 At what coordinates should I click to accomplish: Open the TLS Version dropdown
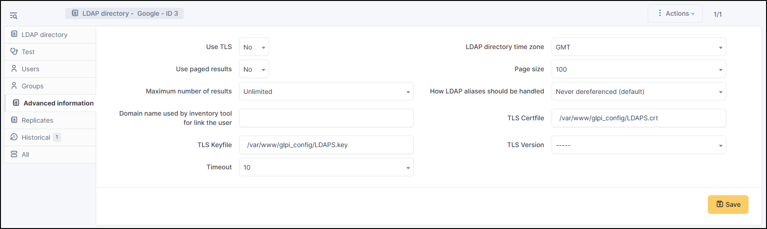[x=638, y=145]
